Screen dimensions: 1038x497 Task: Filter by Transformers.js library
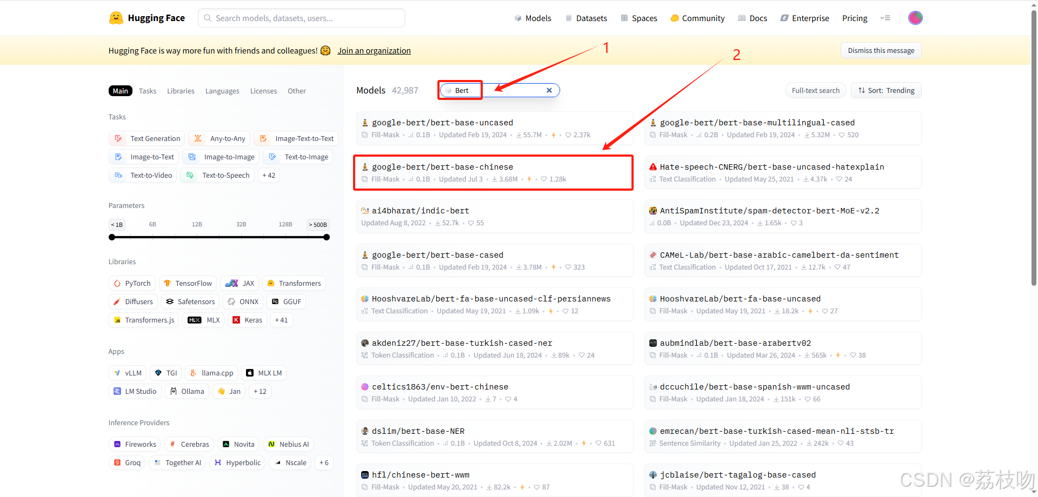[144, 320]
